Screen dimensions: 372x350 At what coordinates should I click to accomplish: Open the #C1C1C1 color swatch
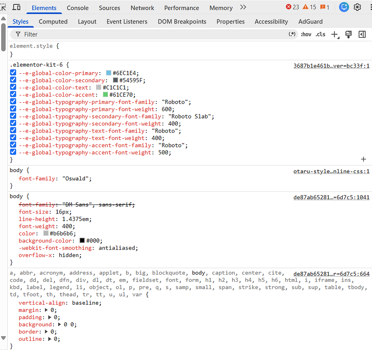[99, 87]
